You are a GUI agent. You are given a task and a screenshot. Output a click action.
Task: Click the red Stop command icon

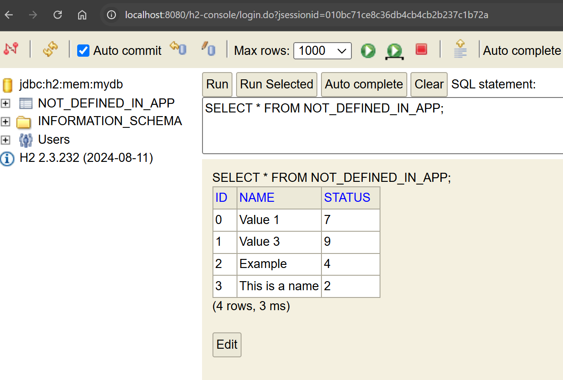[x=421, y=49]
